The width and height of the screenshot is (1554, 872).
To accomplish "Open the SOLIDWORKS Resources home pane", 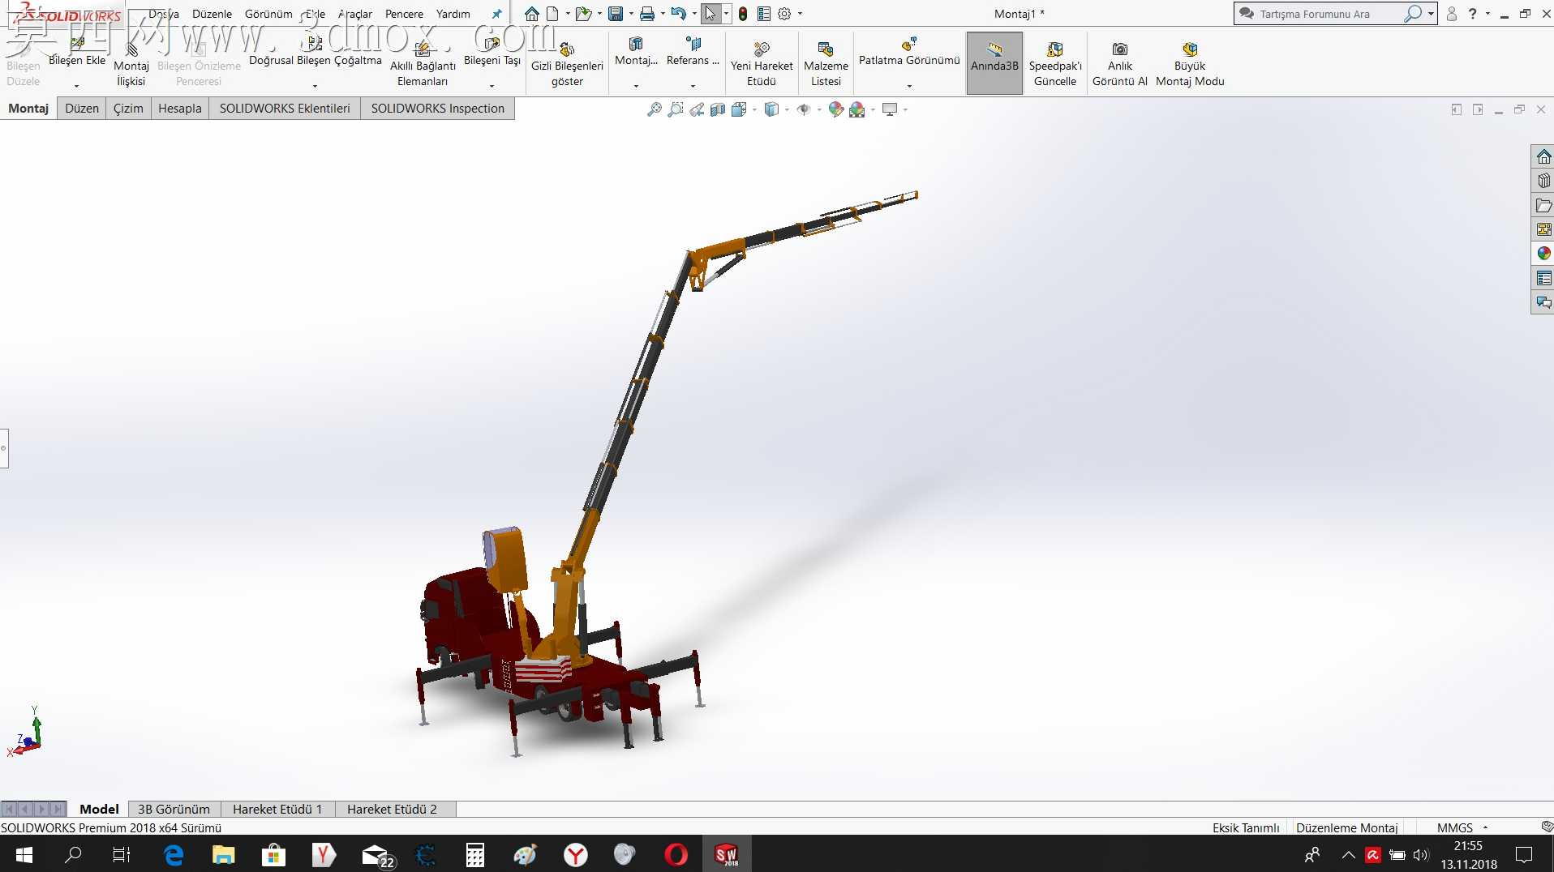I will (1543, 156).
